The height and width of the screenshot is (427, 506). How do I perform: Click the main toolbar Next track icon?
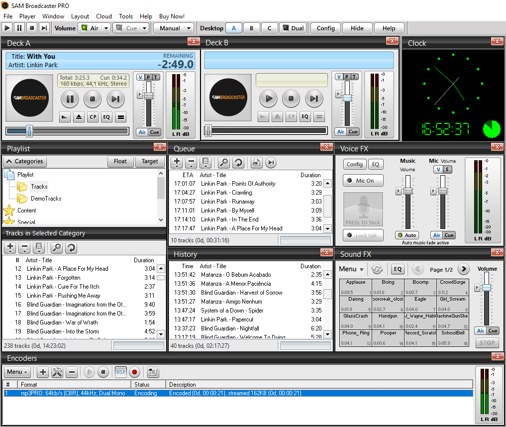click(x=44, y=28)
